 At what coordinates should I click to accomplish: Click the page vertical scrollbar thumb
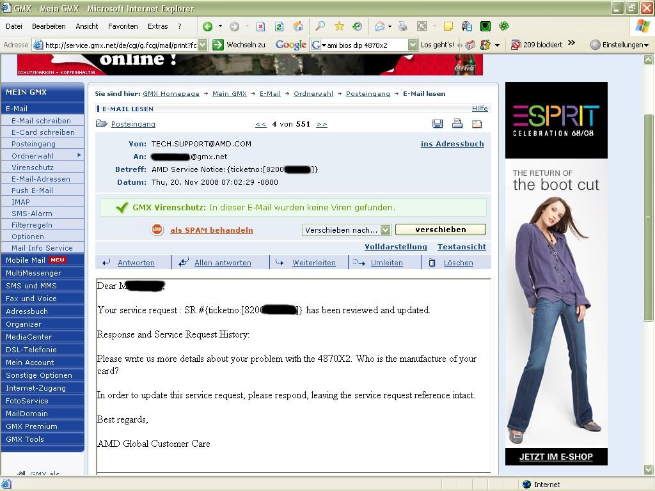click(x=648, y=217)
